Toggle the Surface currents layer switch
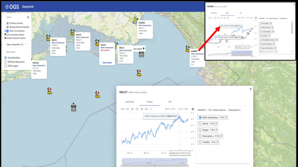Image resolution: width=298 pixels, height=167 pixels. pyautogui.click(x=7, y=23)
